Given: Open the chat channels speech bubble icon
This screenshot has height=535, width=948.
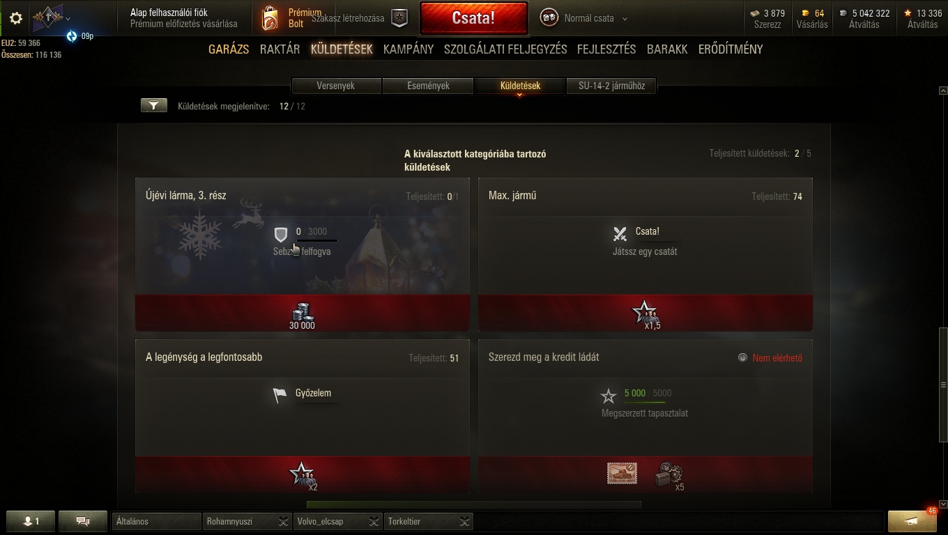Looking at the screenshot, I should pyautogui.click(x=82, y=521).
